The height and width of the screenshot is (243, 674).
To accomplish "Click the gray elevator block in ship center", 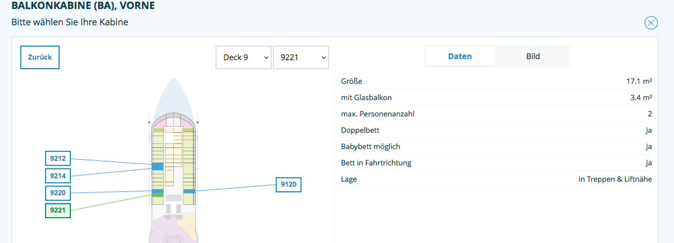I will (173, 198).
